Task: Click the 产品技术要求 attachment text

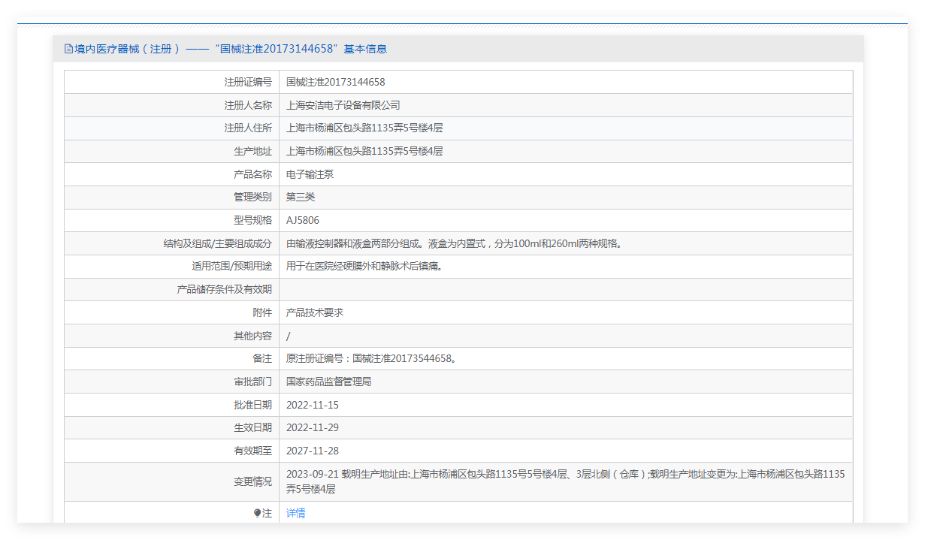Action: click(x=315, y=312)
